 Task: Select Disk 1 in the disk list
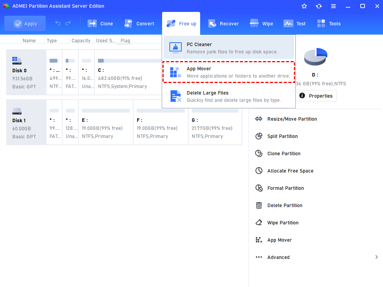[26, 122]
